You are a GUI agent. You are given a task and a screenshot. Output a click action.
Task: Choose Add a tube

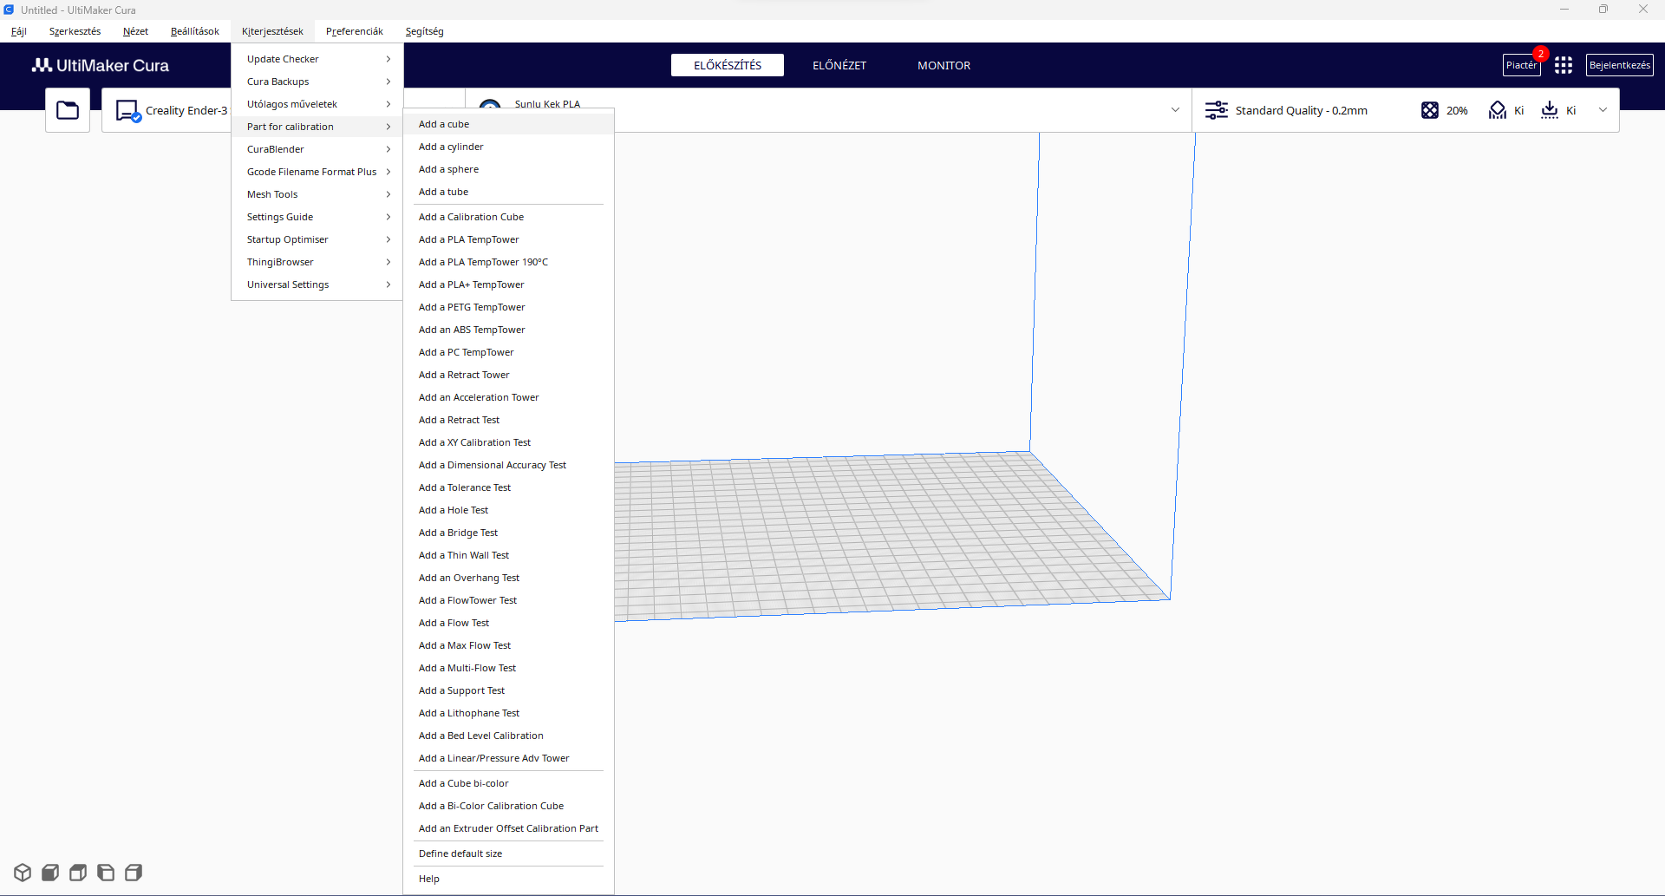click(x=509, y=192)
